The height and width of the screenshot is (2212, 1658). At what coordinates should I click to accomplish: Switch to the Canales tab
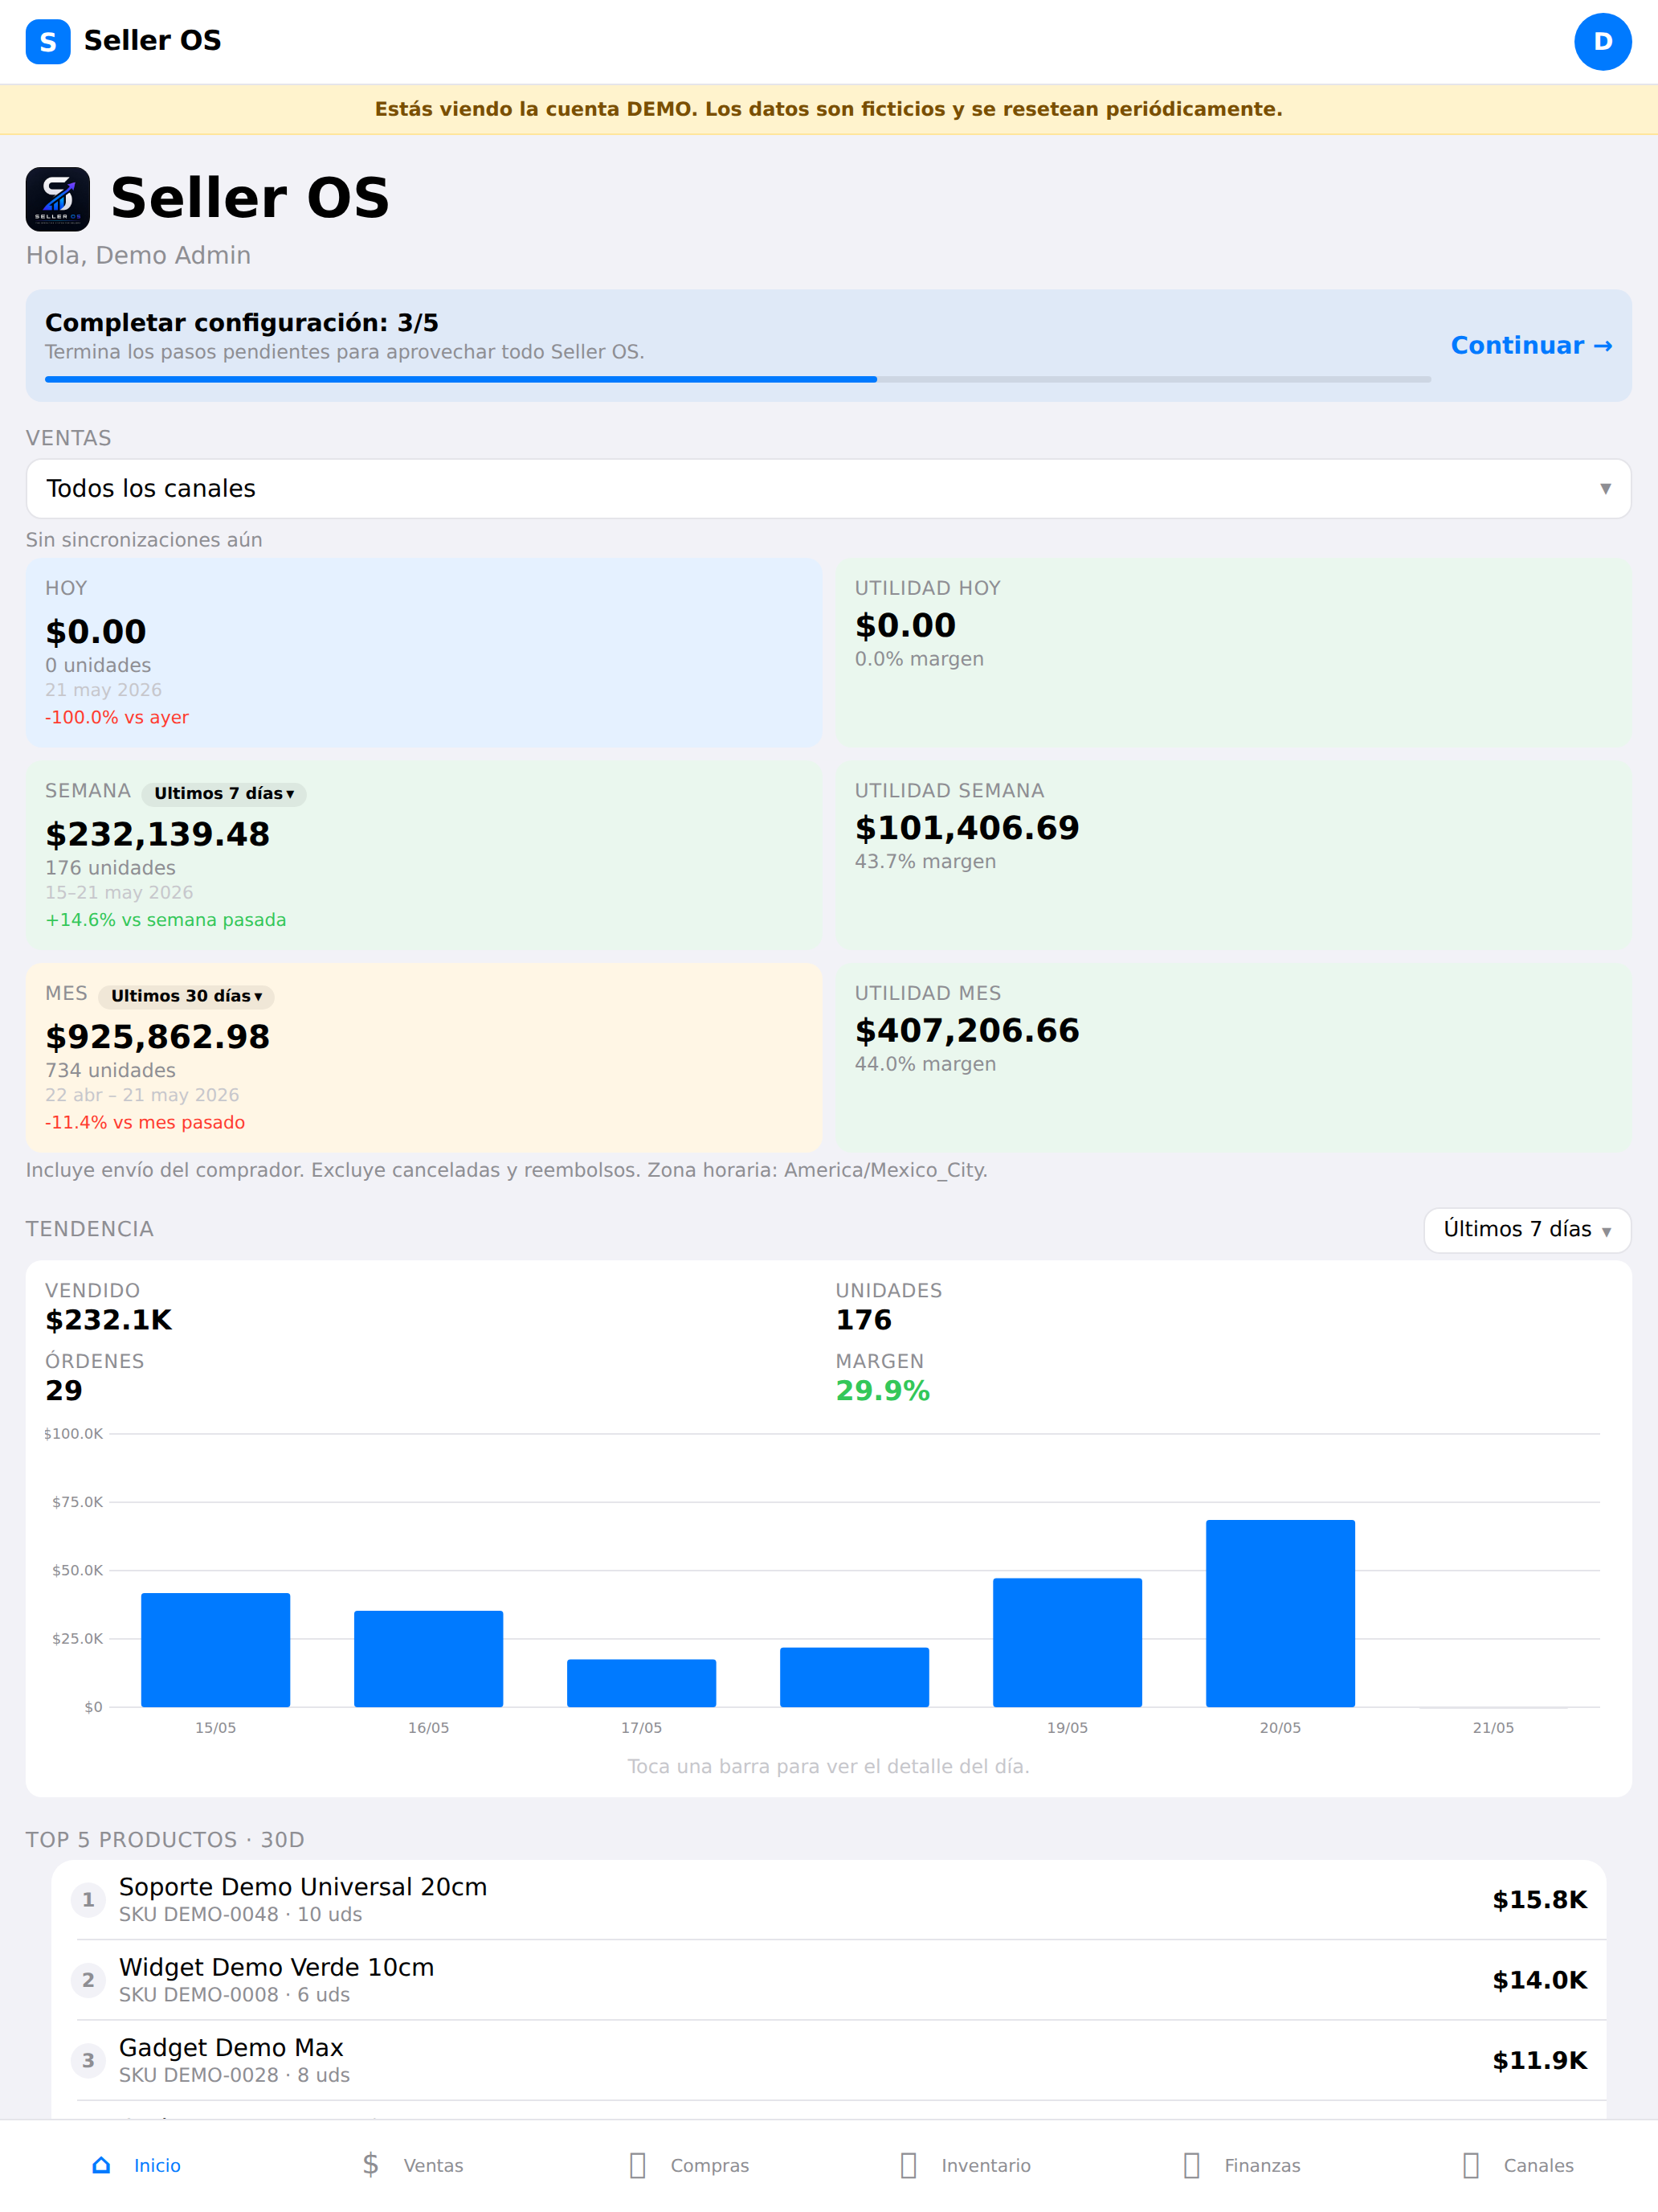[x=1517, y=2165]
